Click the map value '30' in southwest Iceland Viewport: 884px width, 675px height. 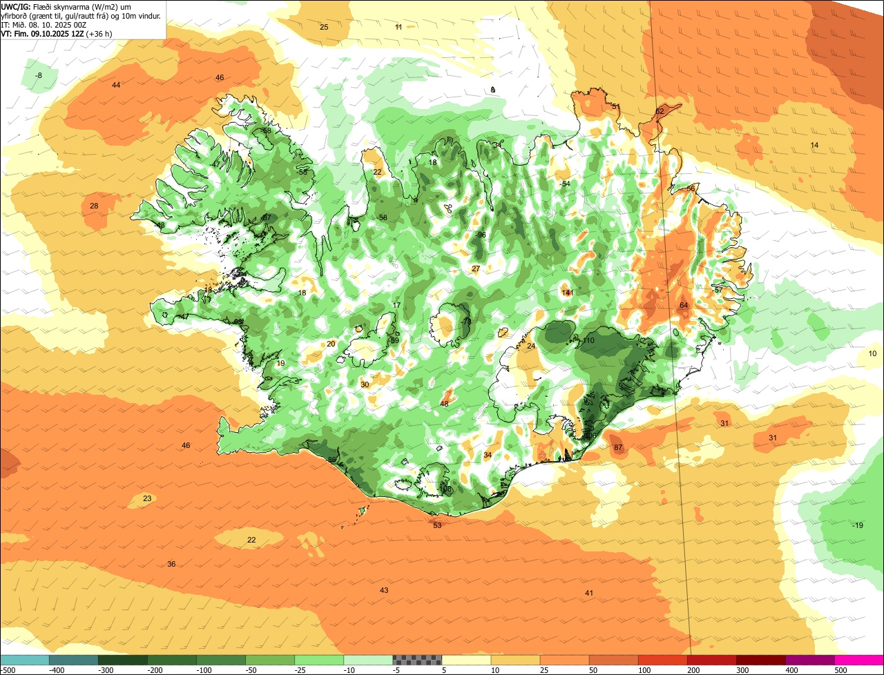click(x=365, y=384)
